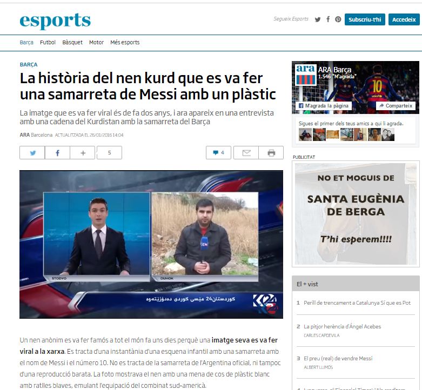Click the Accedeix button
The width and height of the screenshot is (422, 390).
[404, 19]
